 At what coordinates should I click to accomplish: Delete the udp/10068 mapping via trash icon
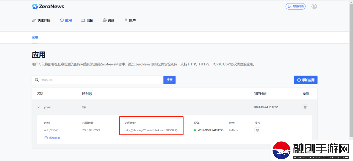257,130
